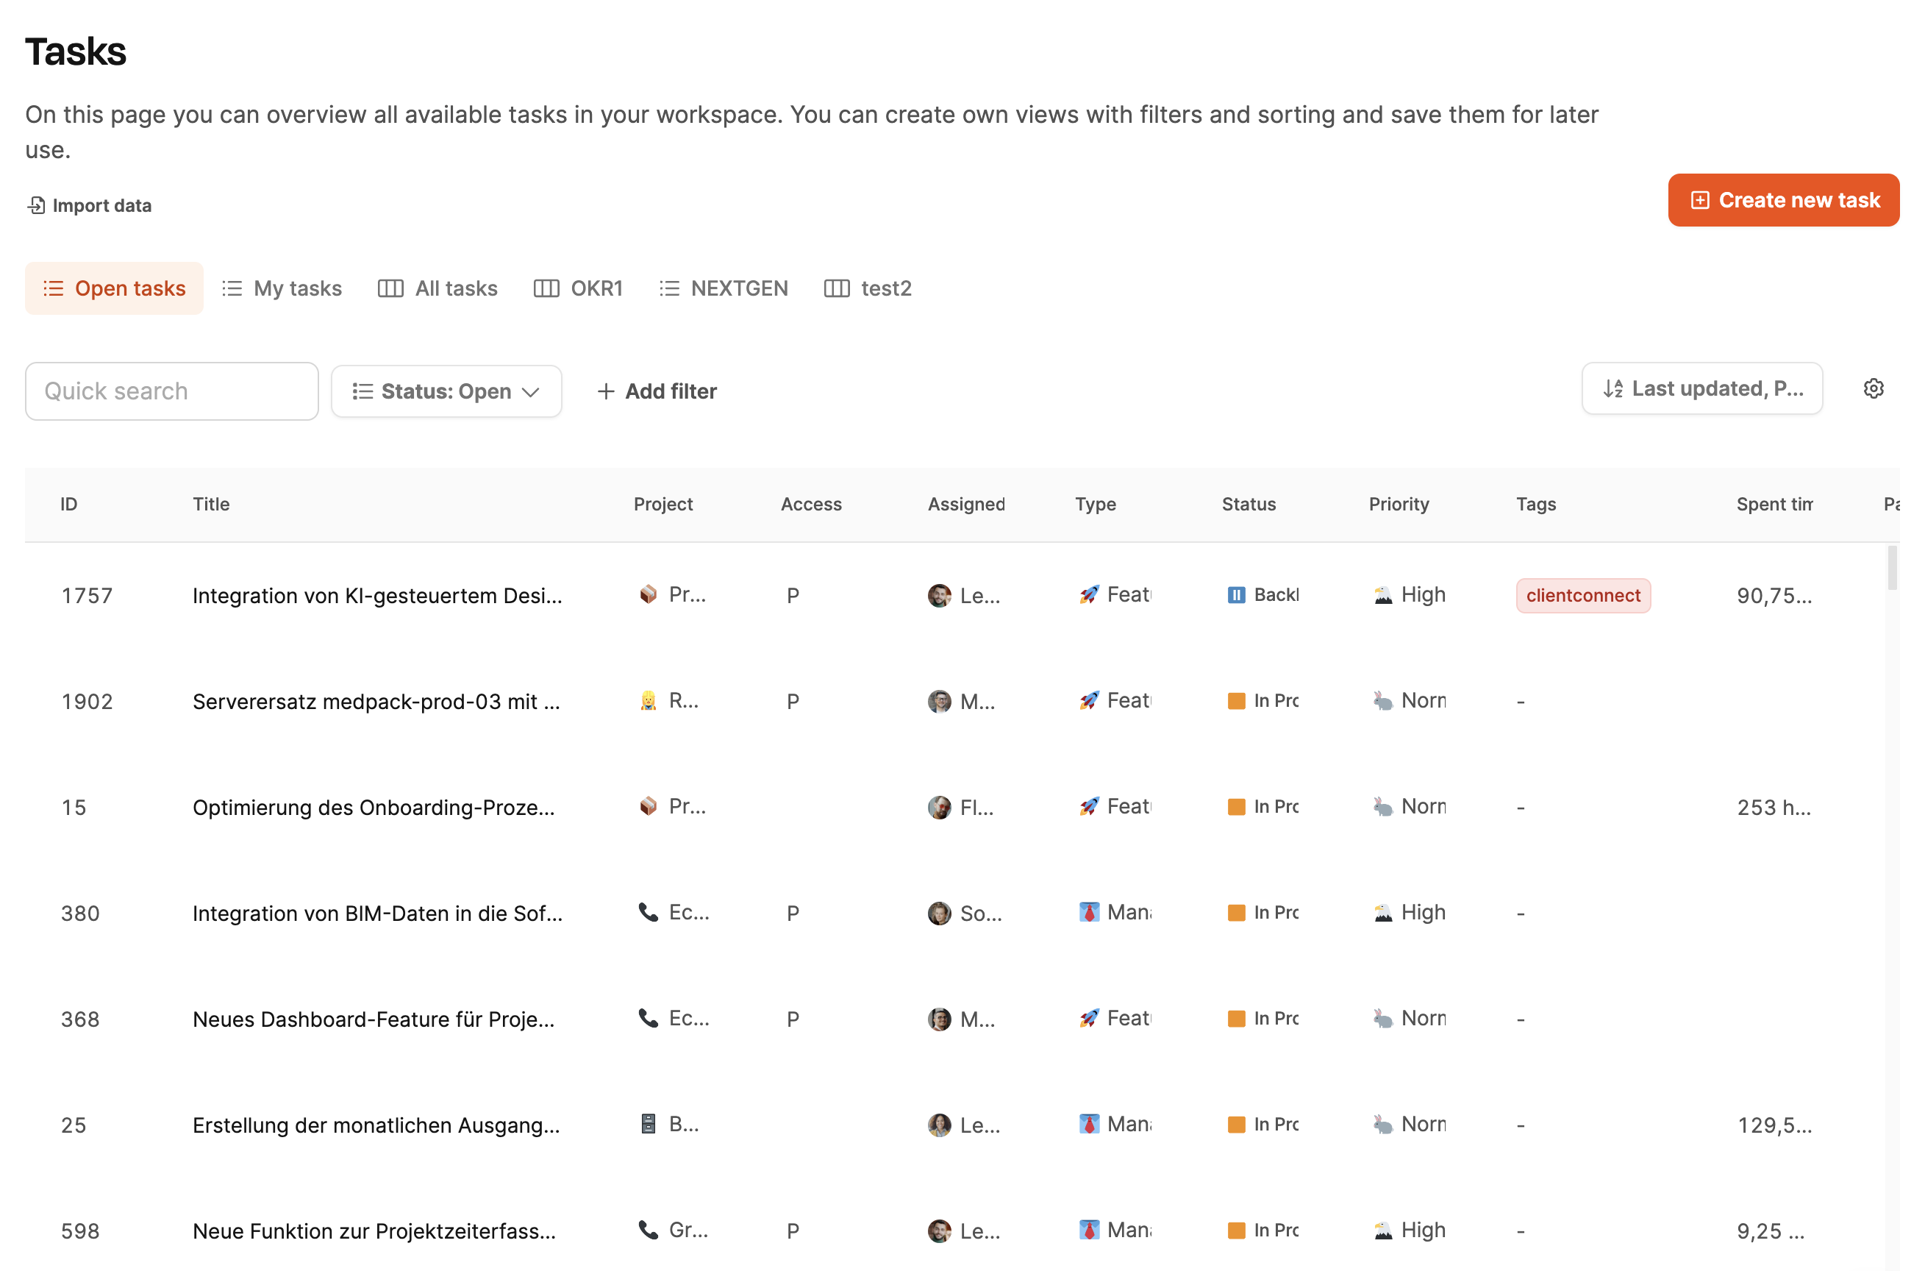
Task: Open table settings gear icon
Action: tap(1872, 389)
